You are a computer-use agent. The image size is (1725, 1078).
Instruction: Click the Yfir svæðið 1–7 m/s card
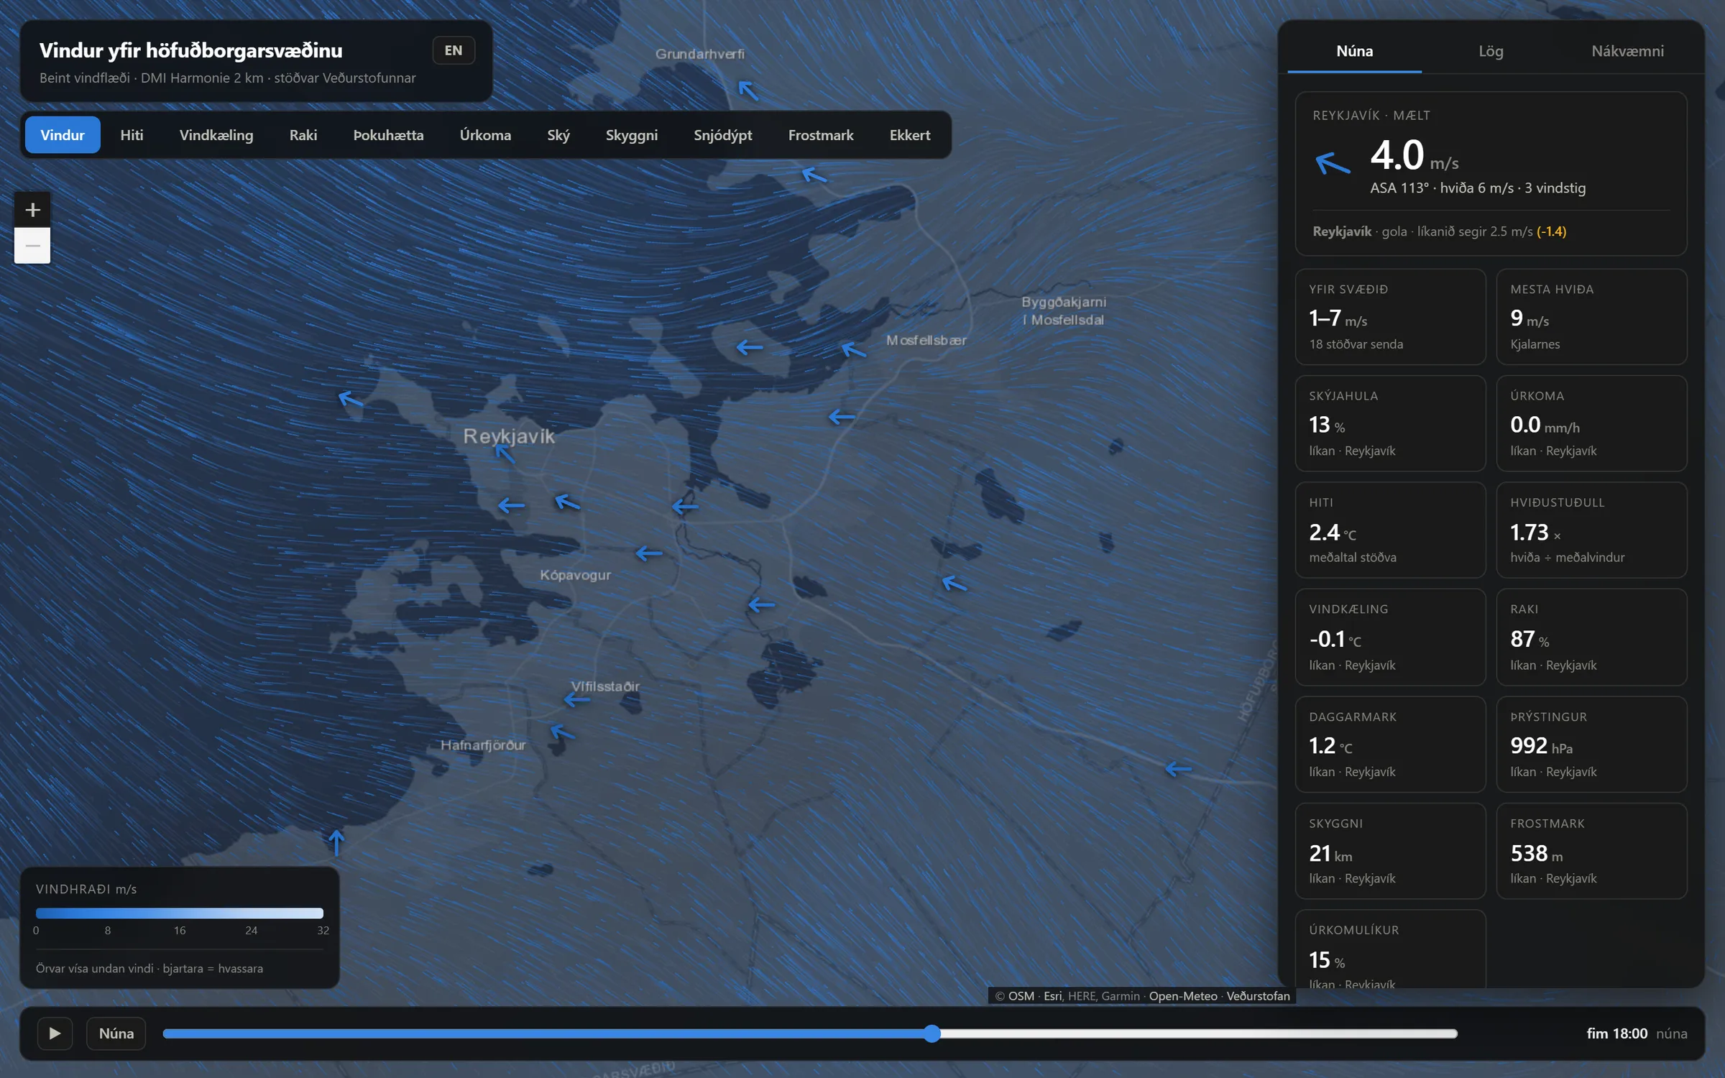click(x=1390, y=317)
